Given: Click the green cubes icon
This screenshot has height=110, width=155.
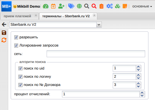Looking at the screenshot, I should 117,6.
